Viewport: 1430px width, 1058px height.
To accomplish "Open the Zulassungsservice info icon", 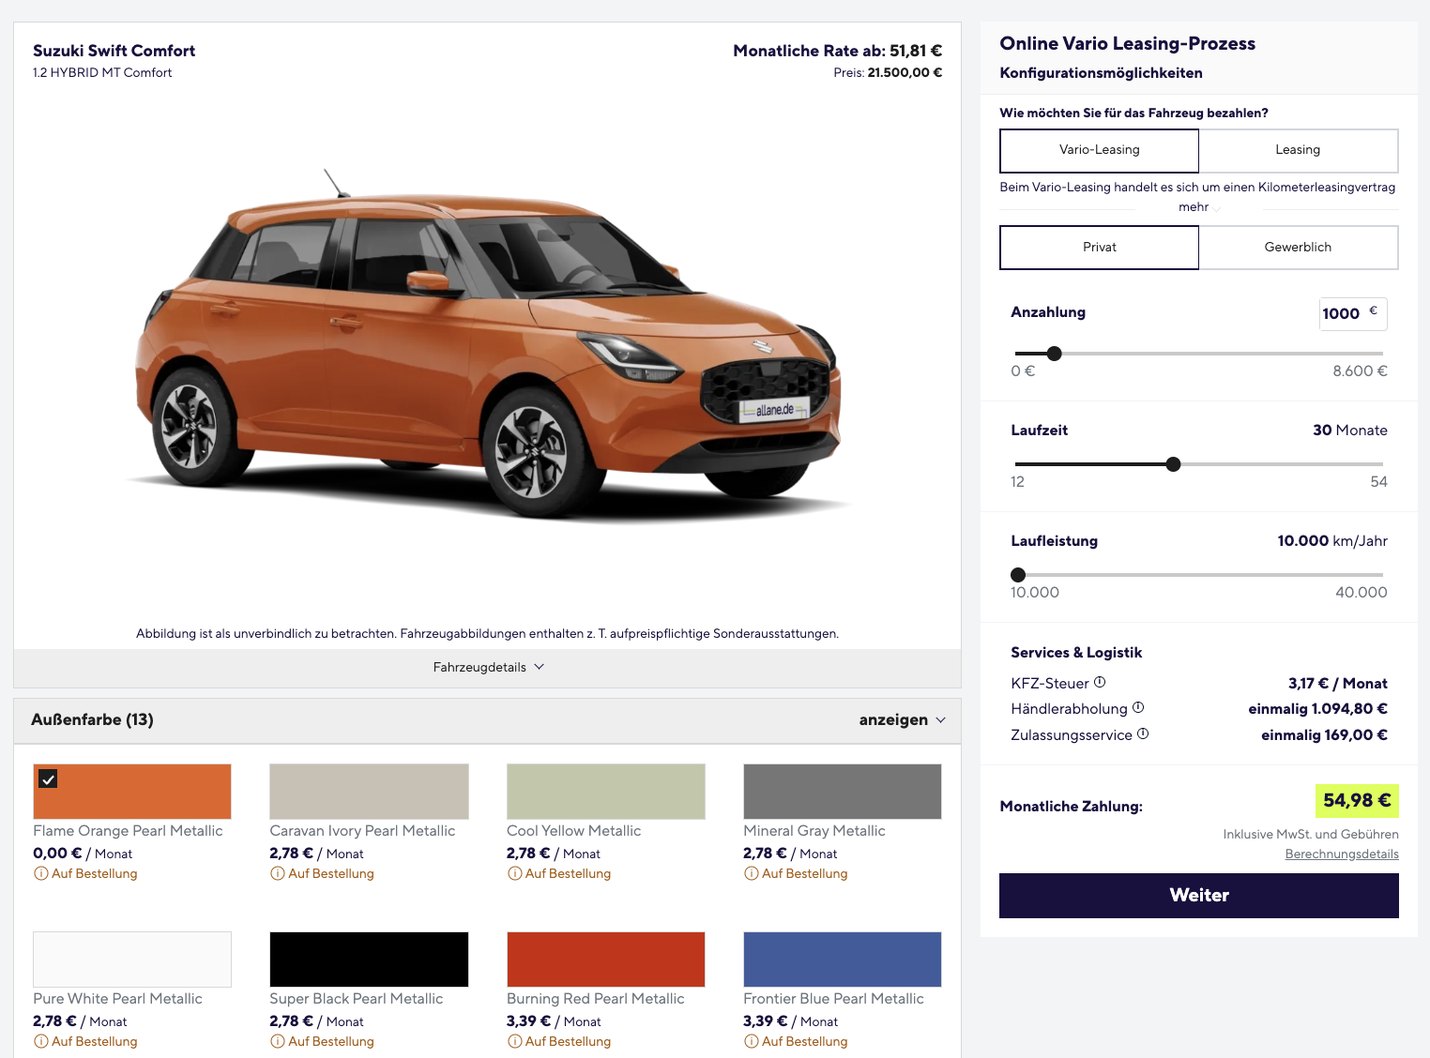I will [x=1143, y=734].
